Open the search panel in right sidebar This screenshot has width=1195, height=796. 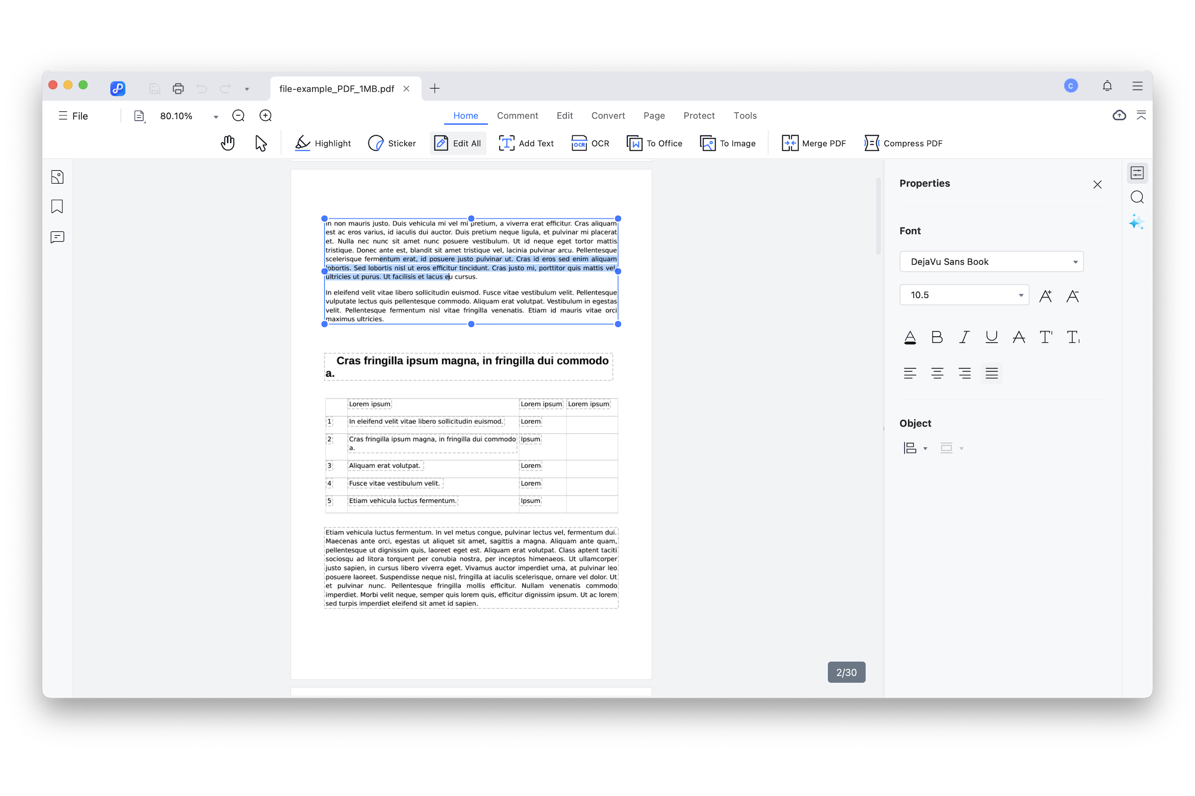click(1137, 198)
